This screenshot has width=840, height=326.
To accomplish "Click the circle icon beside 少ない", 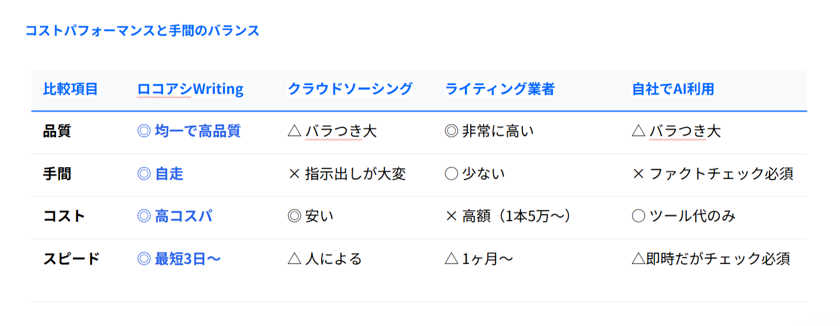I will pyautogui.click(x=451, y=174).
